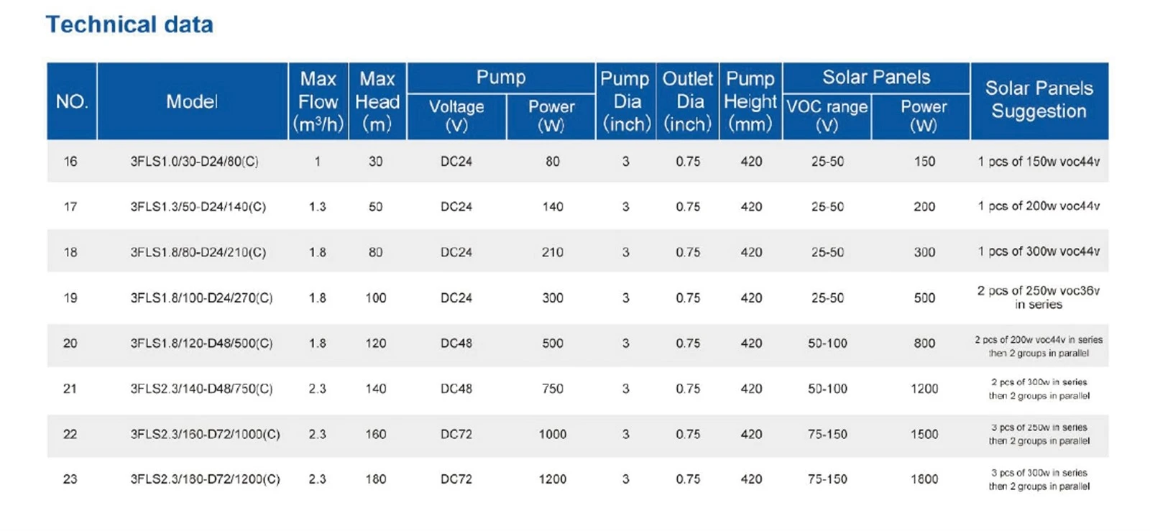Click the Solar Panels Suggestion header
Screen dimensions: 1150x531
coord(1039,100)
